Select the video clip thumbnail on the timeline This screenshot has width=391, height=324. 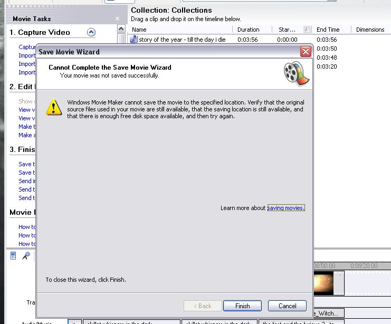323,283
